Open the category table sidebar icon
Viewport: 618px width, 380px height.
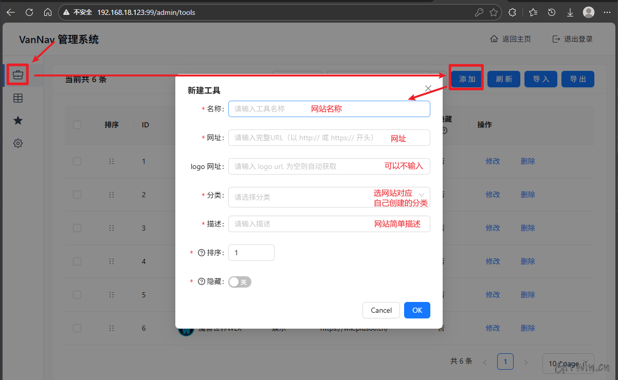pos(18,98)
